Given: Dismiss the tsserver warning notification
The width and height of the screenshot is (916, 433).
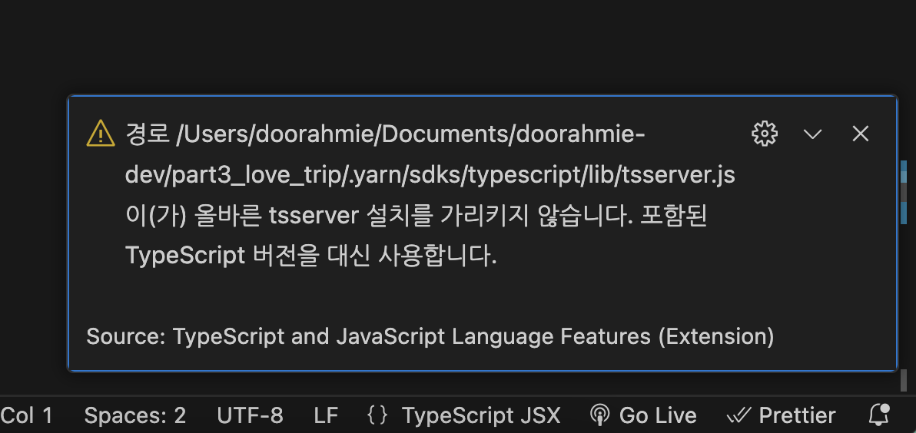Looking at the screenshot, I should (861, 134).
